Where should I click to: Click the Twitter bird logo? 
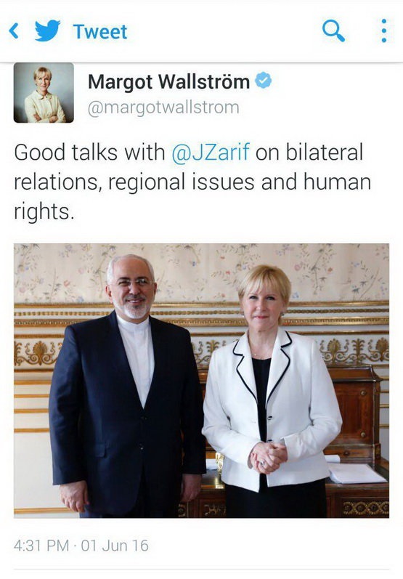click(x=48, y=31)
